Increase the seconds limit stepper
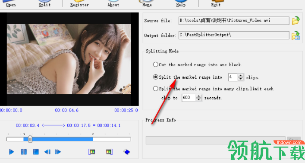 198,96
